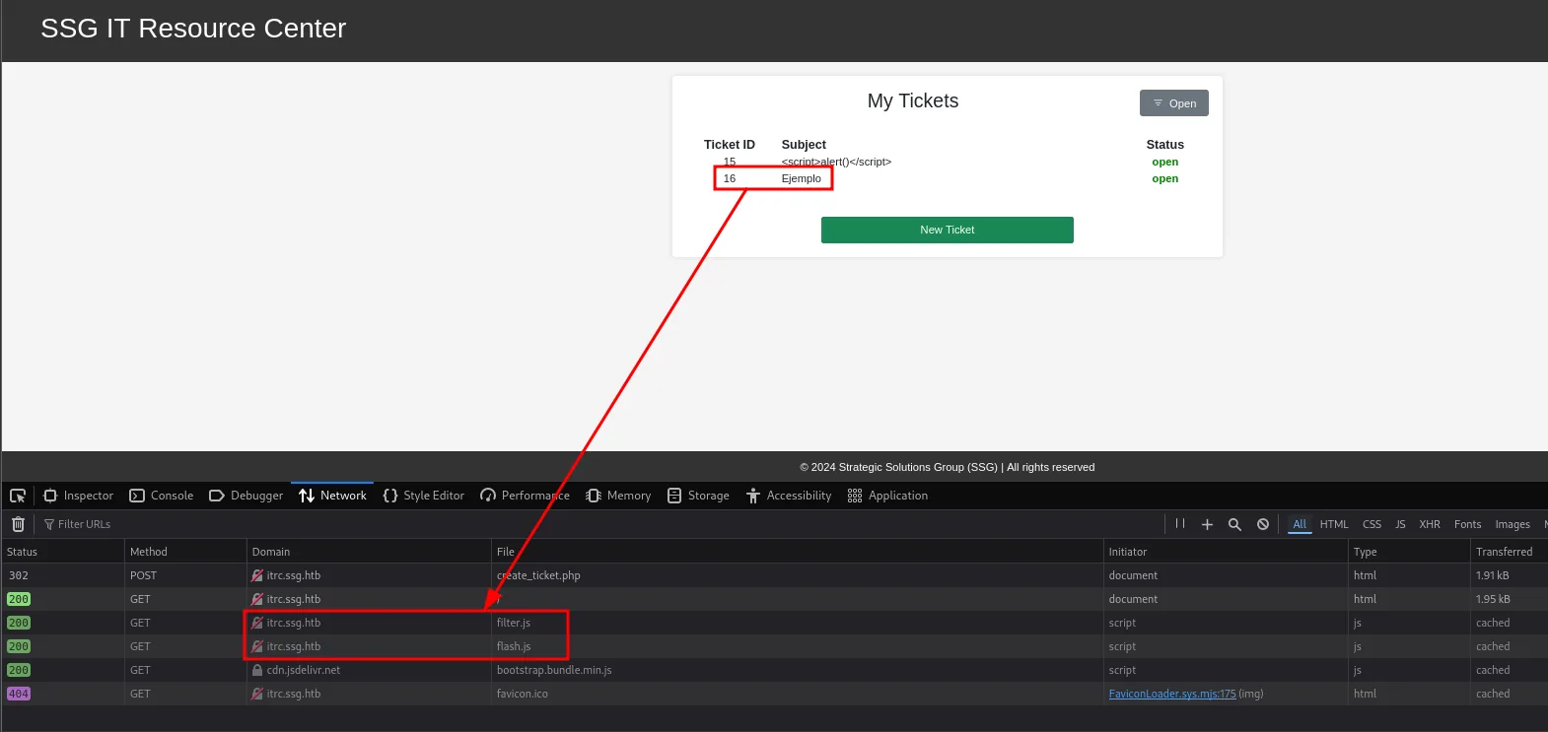Screen dimensions: 1548x732
Task: Sort by the Domain column header
Action: click(x=369, y=552)
